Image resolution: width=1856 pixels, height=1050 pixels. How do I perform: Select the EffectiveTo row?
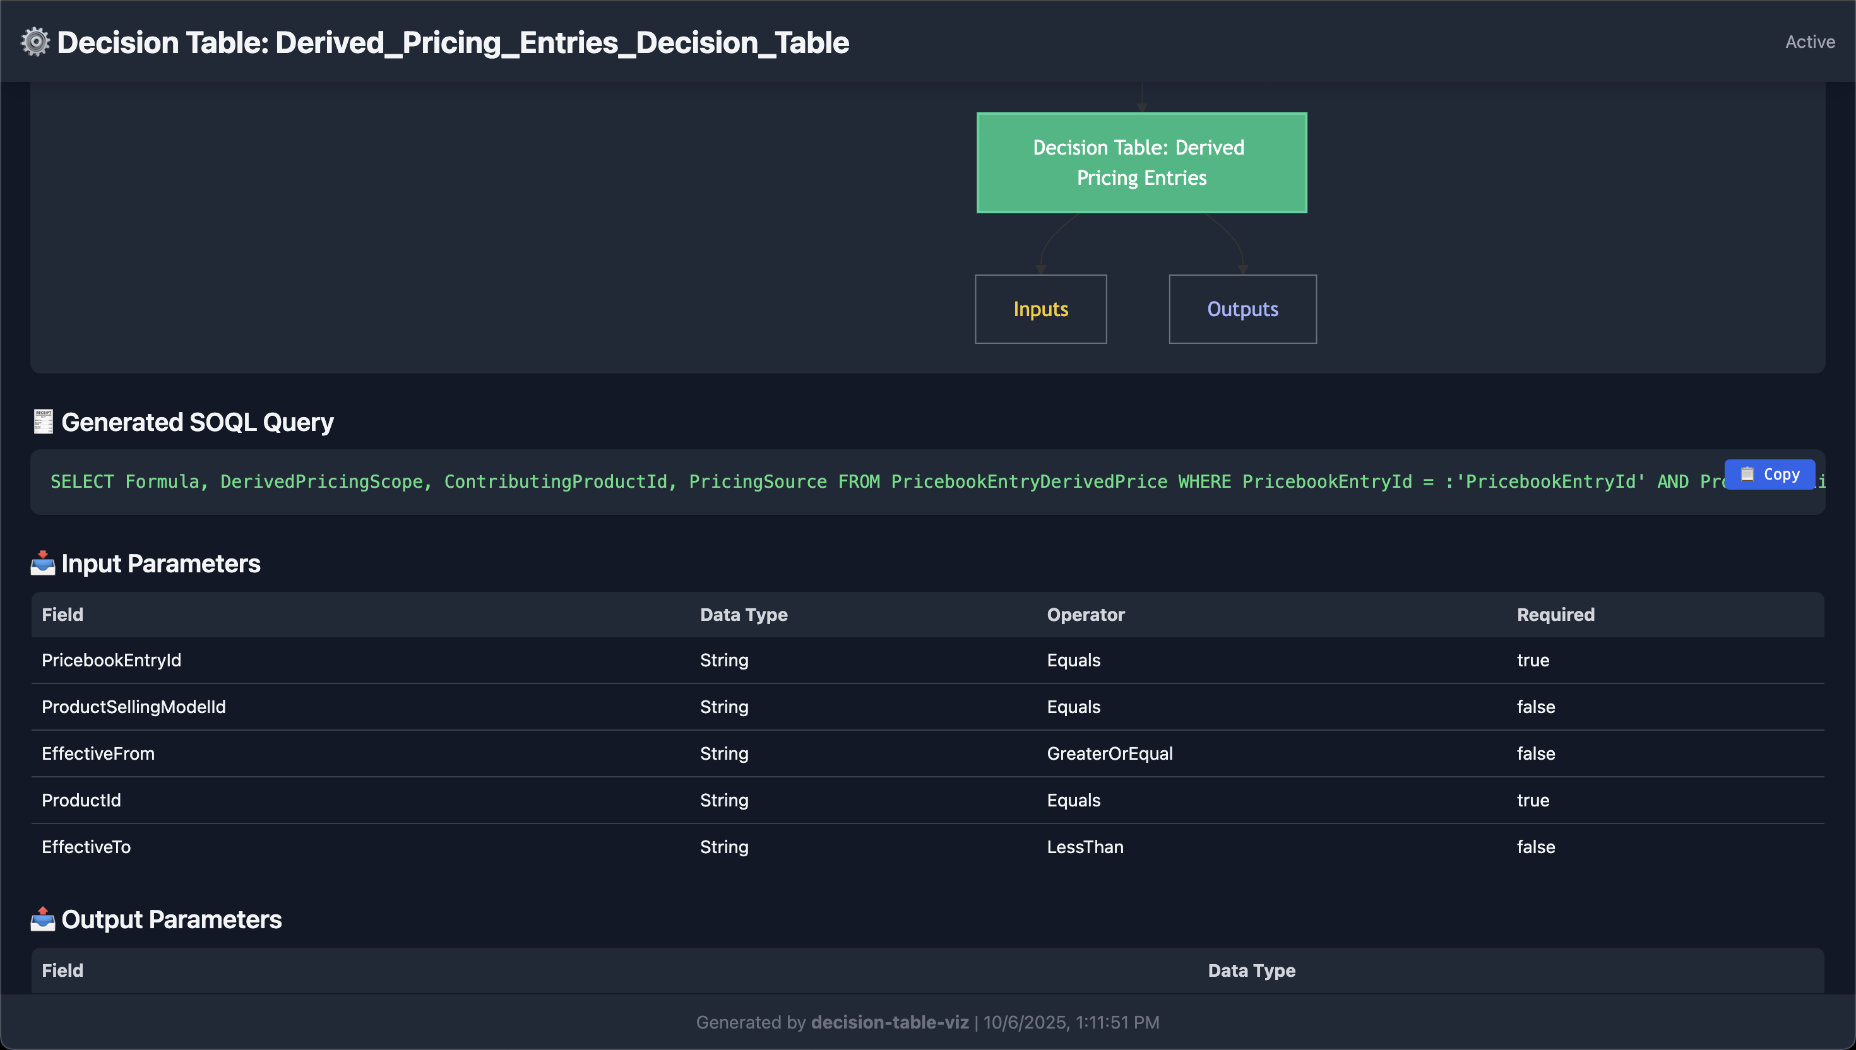tap(86, 847)
